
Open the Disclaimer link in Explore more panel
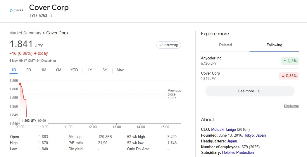291,106
